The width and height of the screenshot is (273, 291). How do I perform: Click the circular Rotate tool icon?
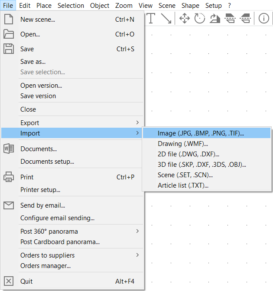point(199,18)
